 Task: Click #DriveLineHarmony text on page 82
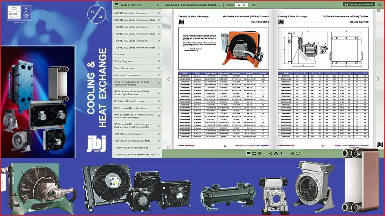(x=187, y=145)
